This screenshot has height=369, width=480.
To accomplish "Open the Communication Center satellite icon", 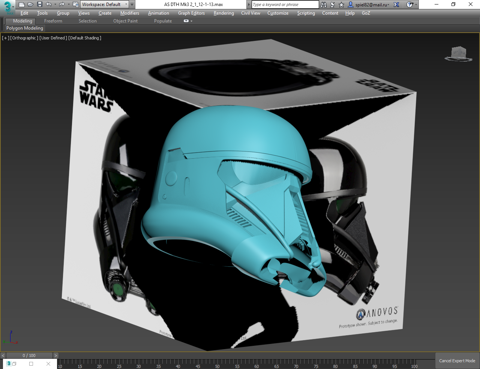I will 333,4.
